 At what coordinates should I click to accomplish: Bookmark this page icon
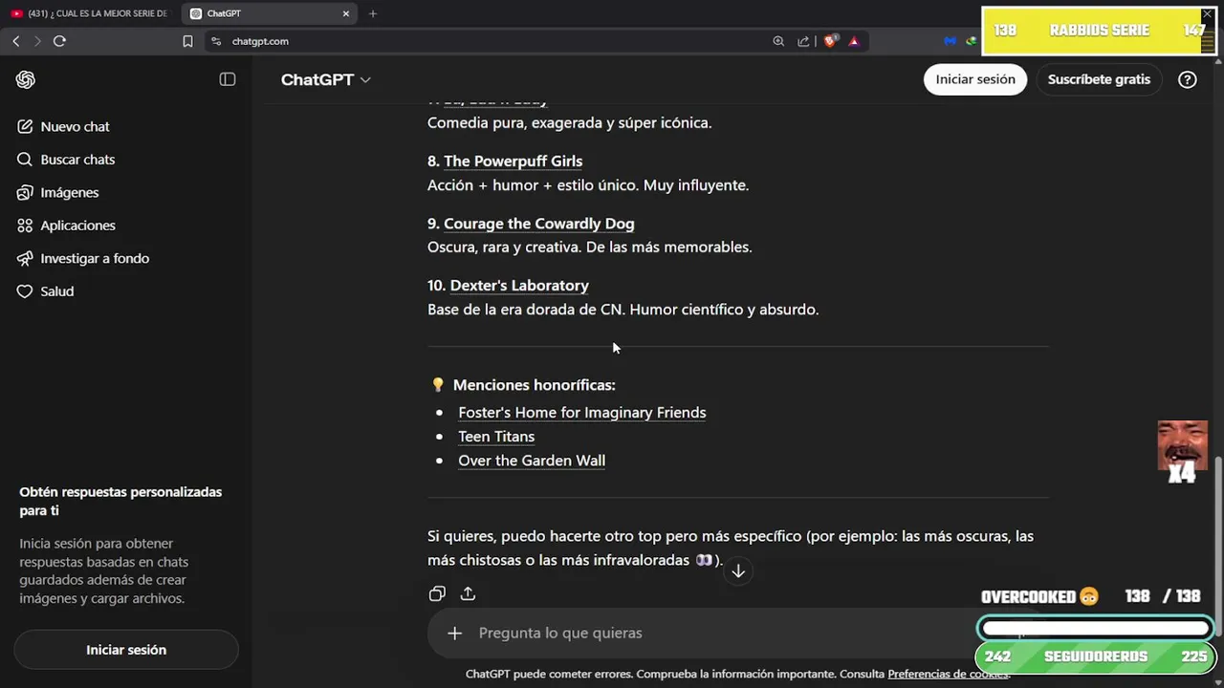coord(187,41)
